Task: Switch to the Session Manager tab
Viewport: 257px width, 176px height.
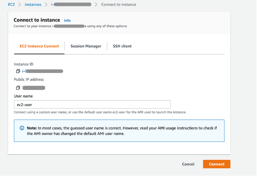Action: pyautogui.click(x=86, y=46)
